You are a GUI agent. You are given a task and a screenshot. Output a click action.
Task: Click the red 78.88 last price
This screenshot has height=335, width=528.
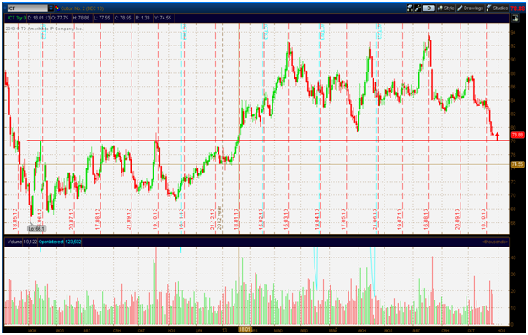point(518,8)
